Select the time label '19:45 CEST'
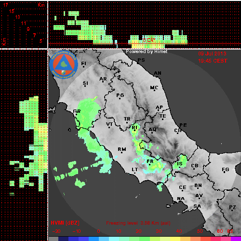 [213, 61]
